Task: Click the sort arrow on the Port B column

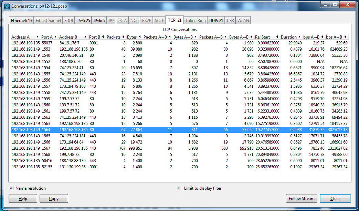Action: [103, 37]
